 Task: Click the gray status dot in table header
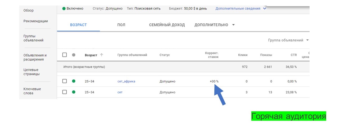[74, 55]
